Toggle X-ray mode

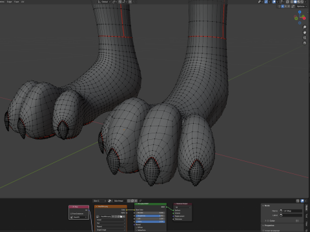pyautogui.click(x=287, y=2)
